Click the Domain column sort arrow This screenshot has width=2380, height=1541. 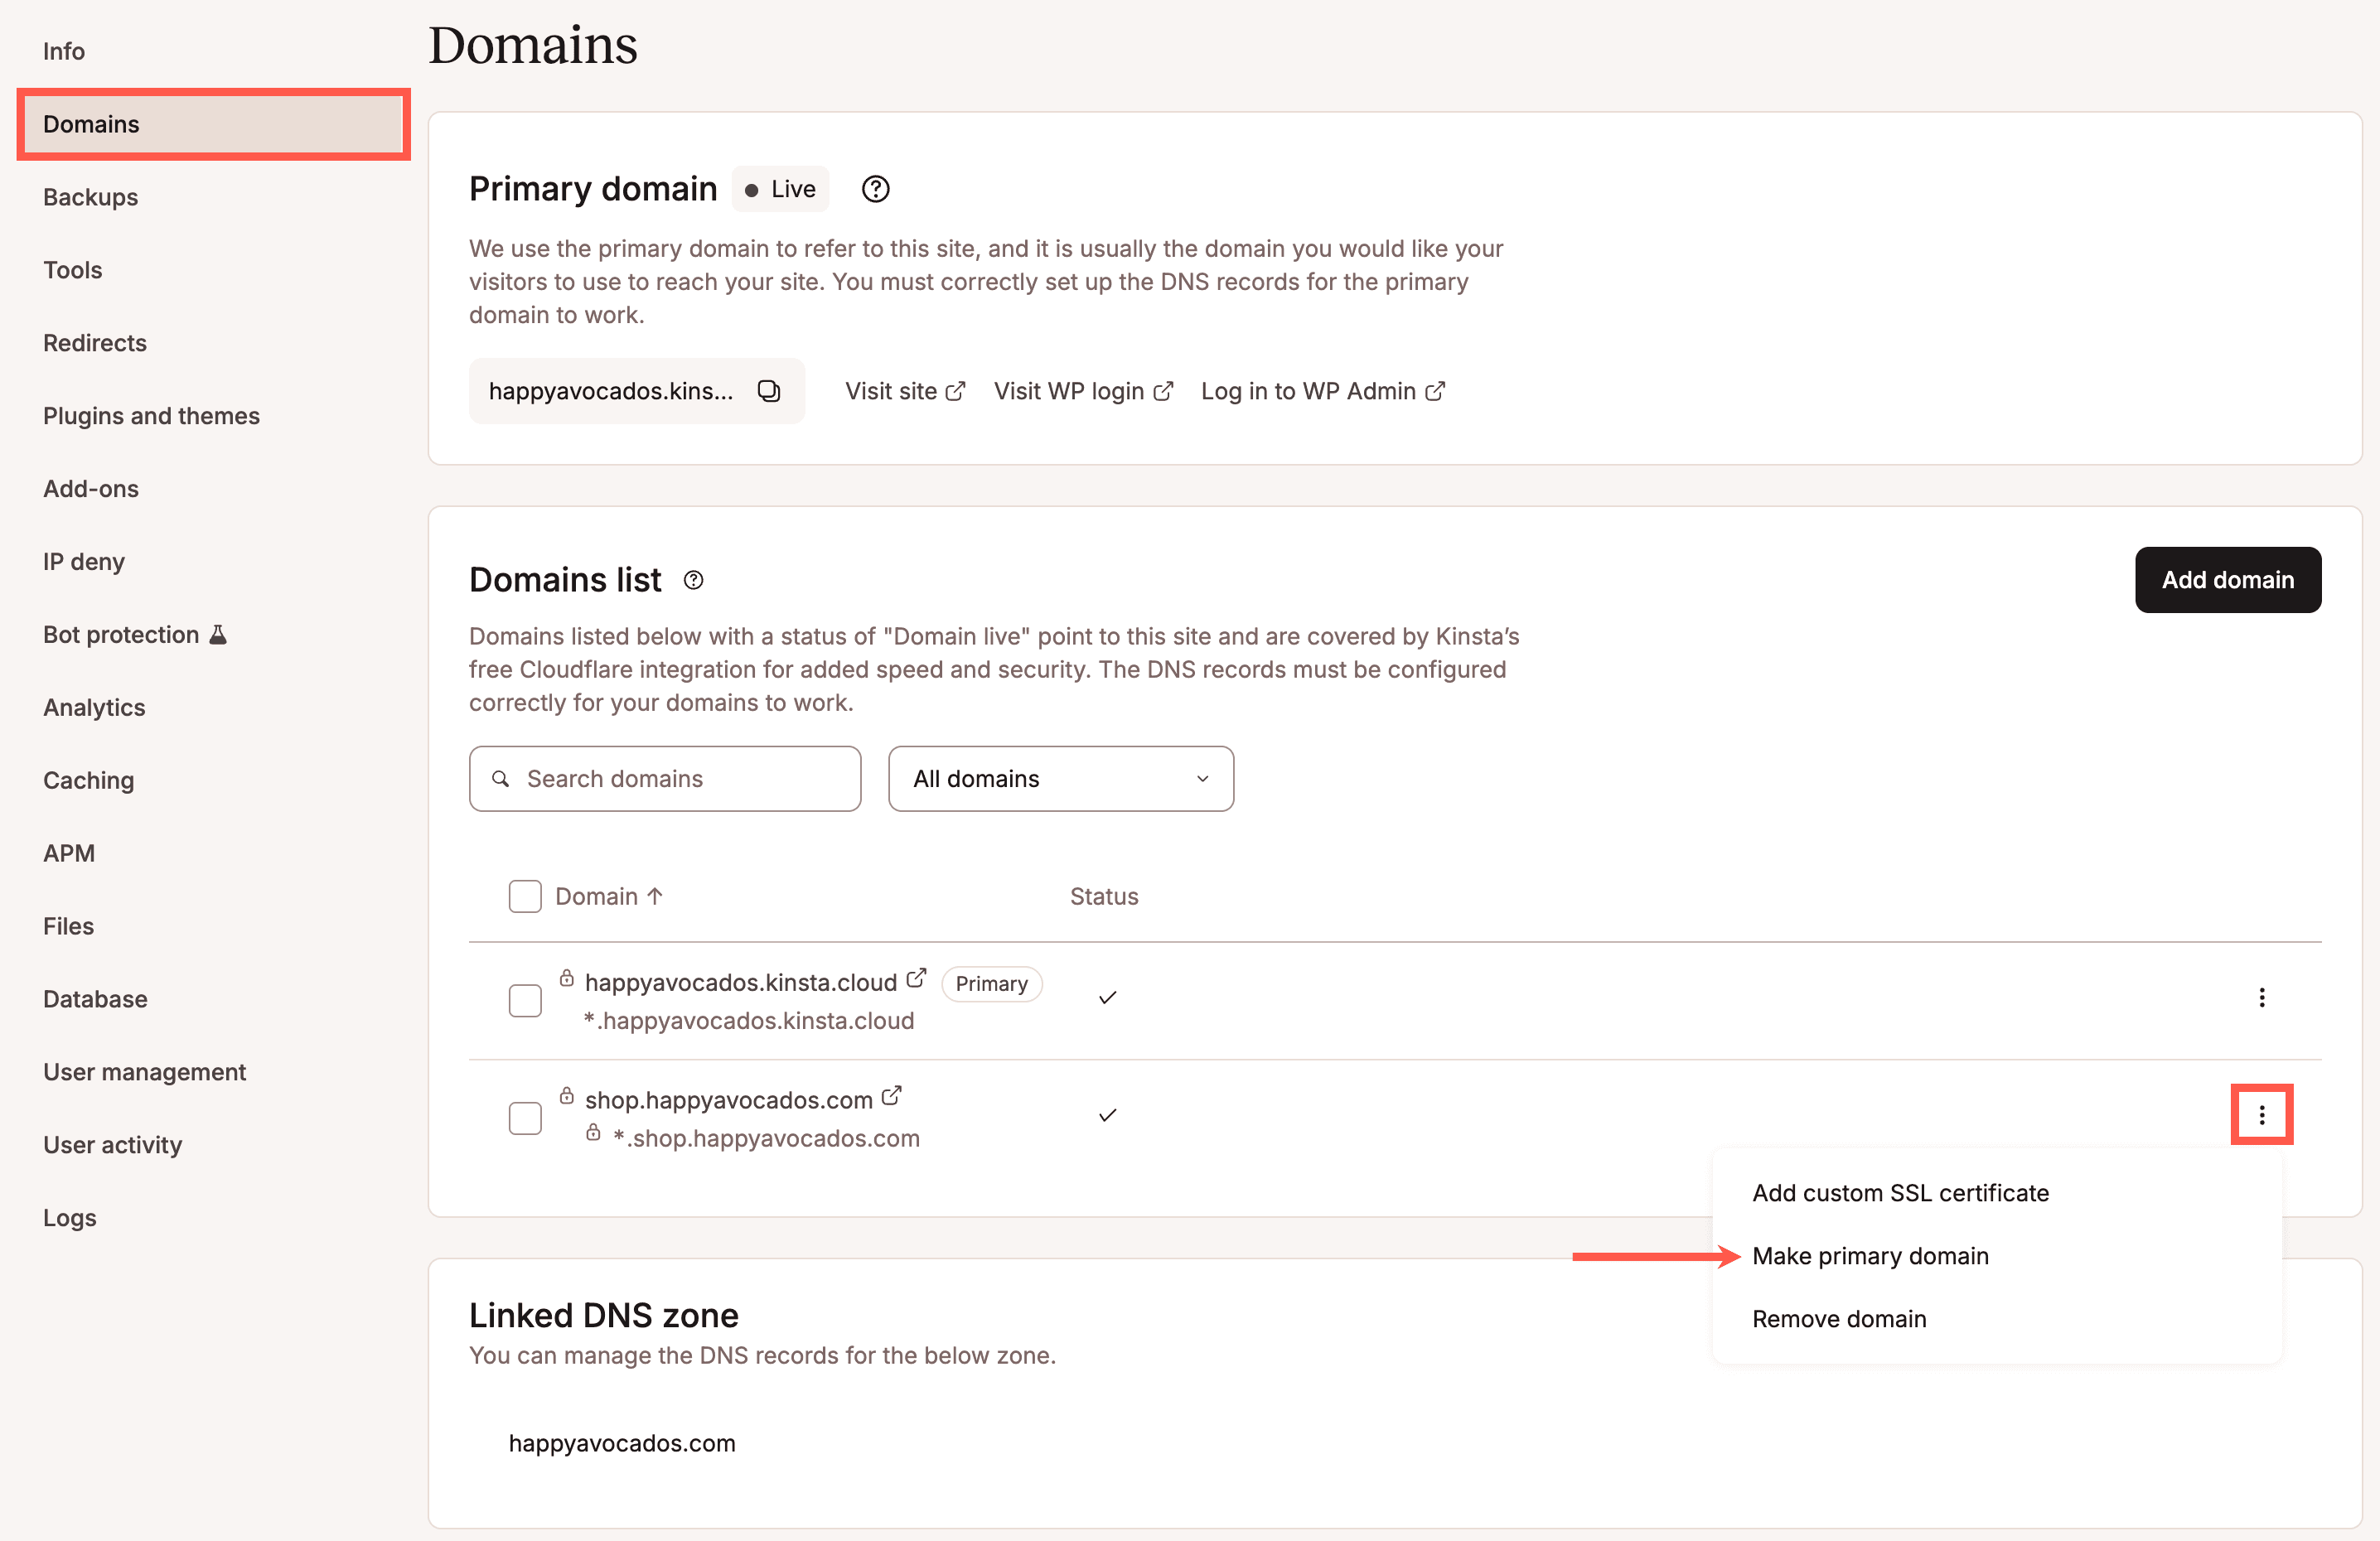pyautogui.click(x=655, y=896)
